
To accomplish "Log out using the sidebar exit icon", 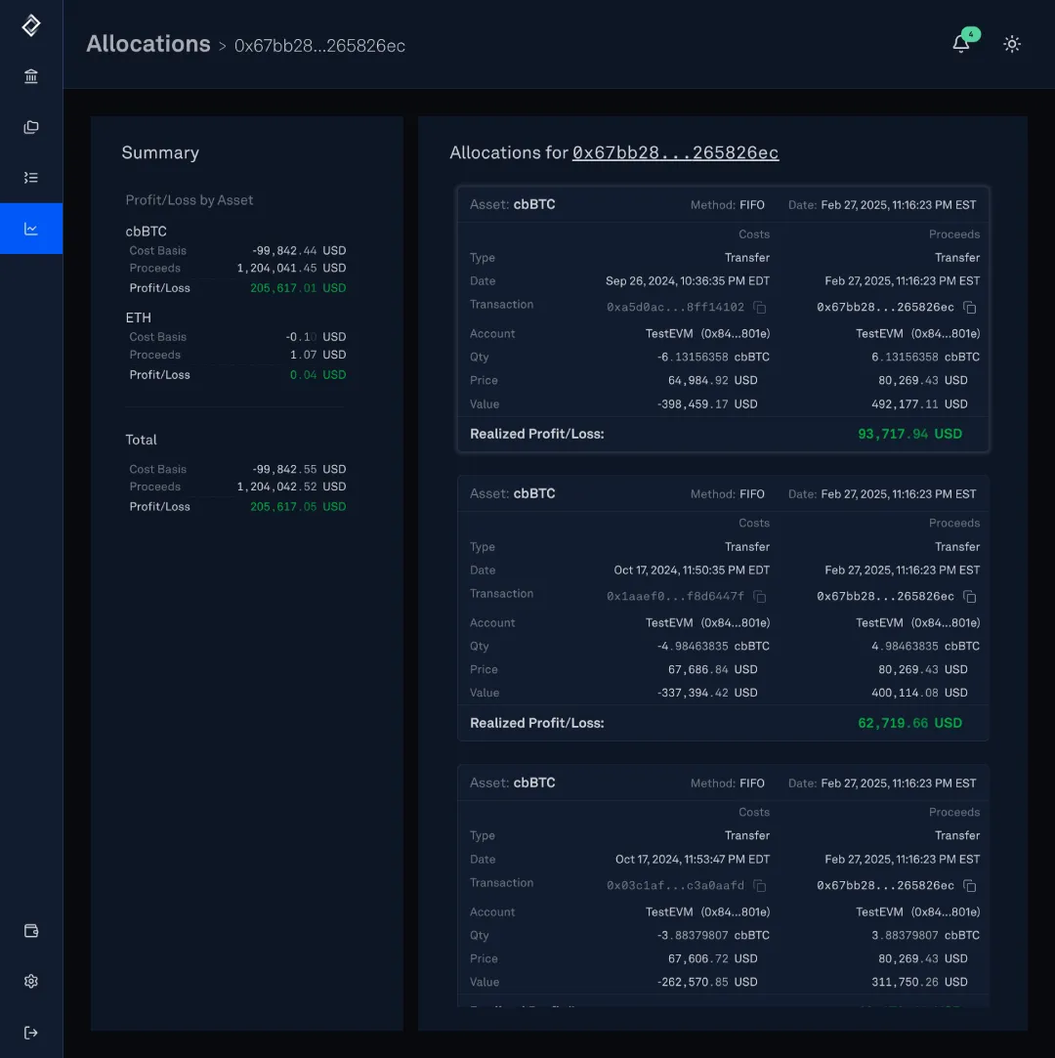I will tap(30, 1032).
